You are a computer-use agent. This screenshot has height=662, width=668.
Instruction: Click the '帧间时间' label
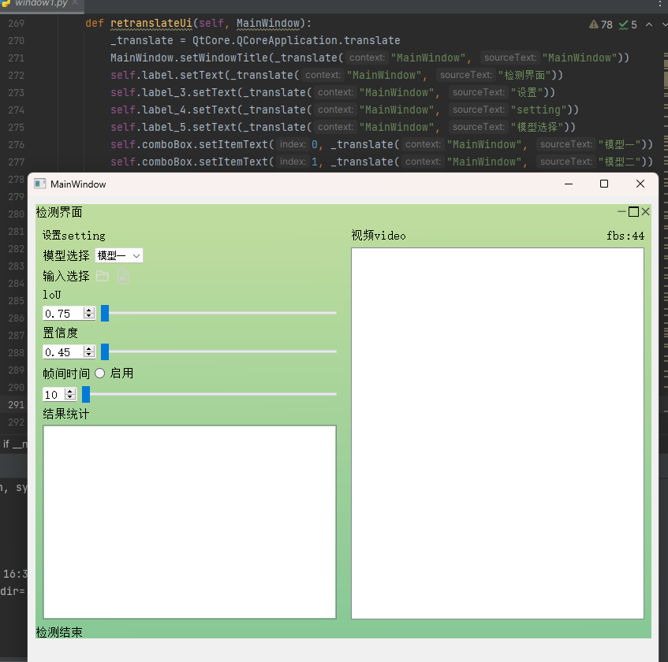pos(66,374)
